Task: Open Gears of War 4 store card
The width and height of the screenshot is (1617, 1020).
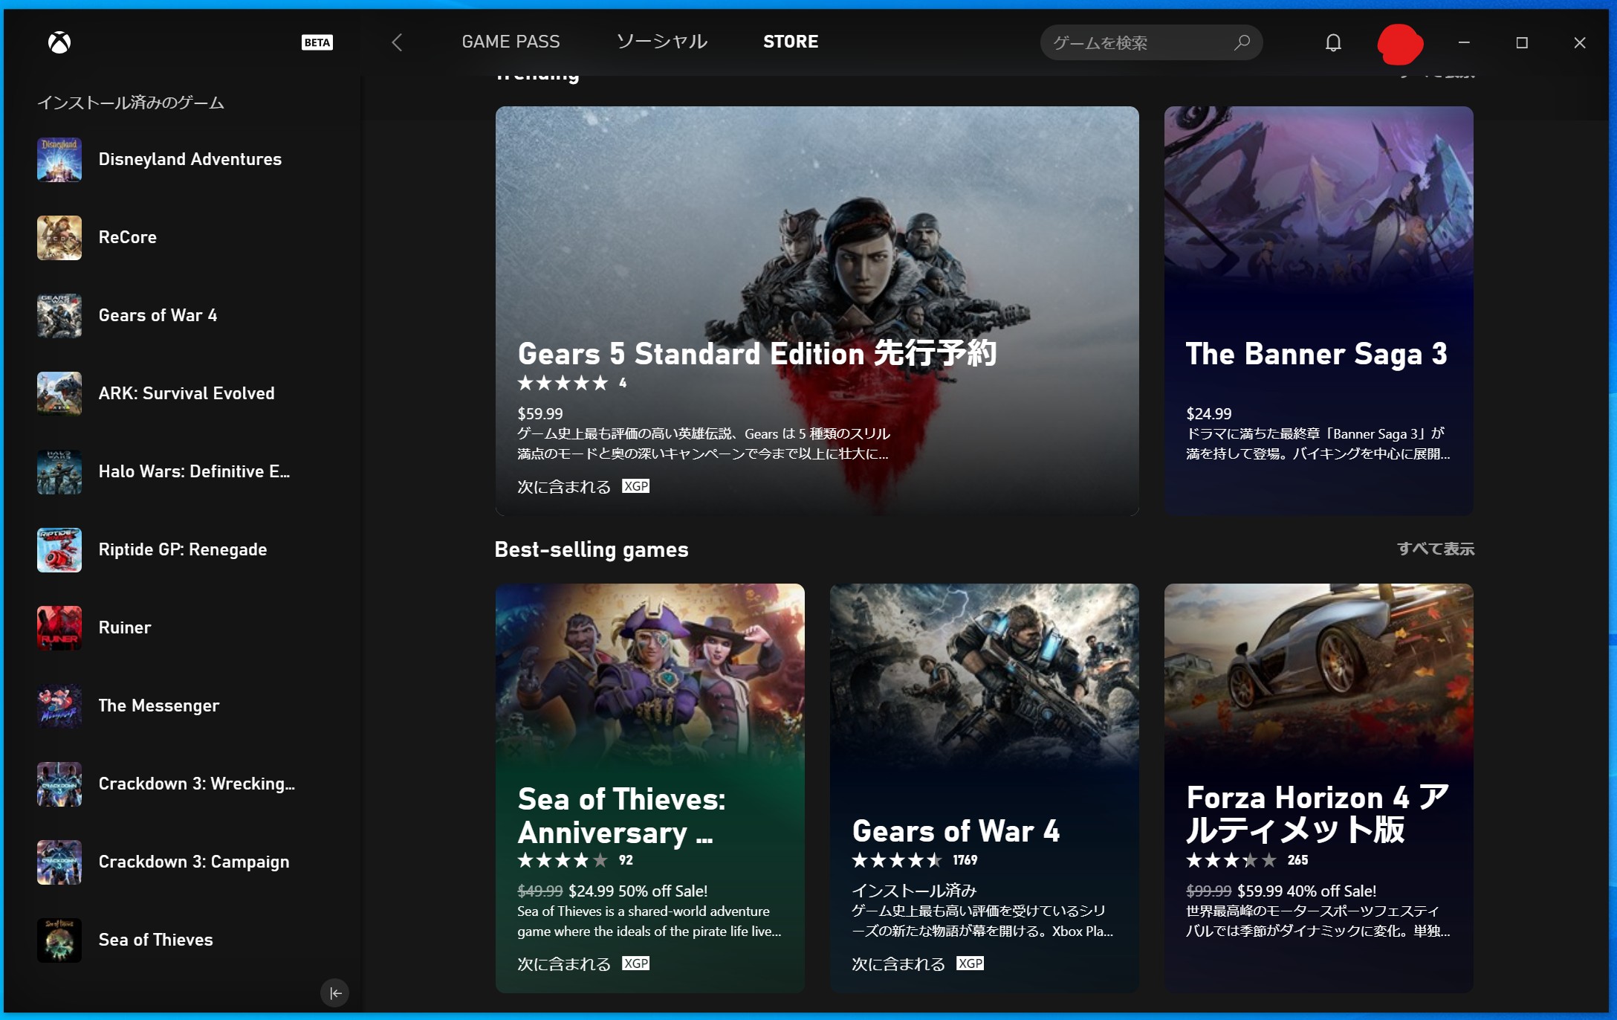Action: (984, 788)
